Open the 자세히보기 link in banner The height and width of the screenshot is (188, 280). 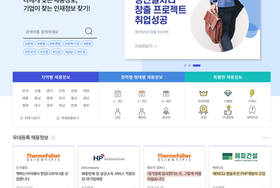click(x=146, y=46)
